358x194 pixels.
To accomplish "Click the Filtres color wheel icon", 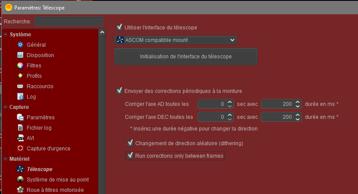I will (x=20, y=66).
